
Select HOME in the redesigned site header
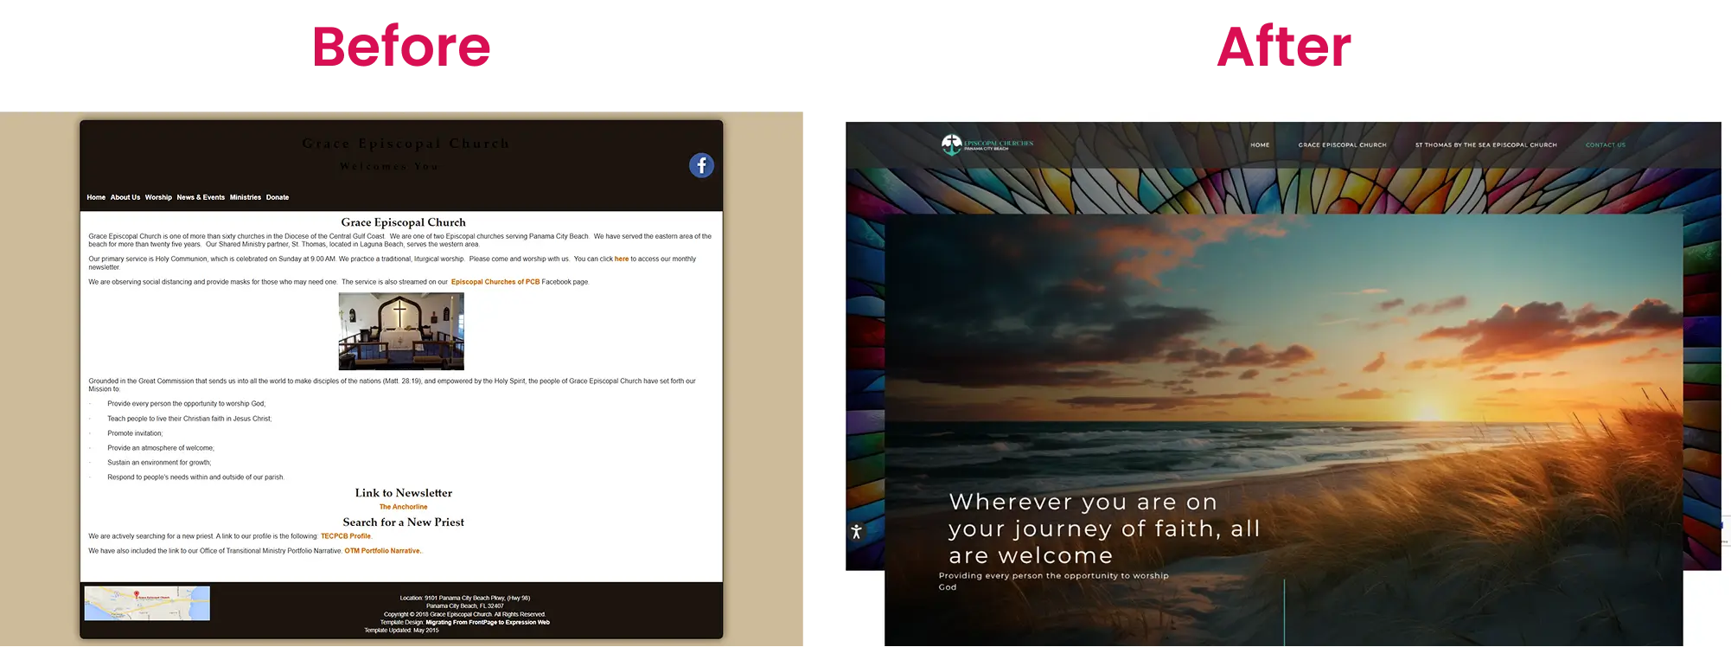[x=1260, y=145]
